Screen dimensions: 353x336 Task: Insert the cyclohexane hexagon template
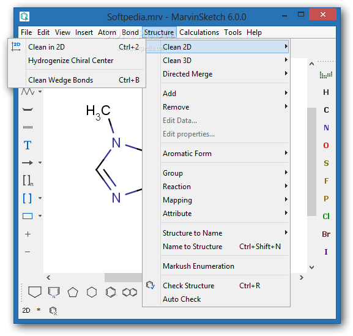(x=92, y=292)
